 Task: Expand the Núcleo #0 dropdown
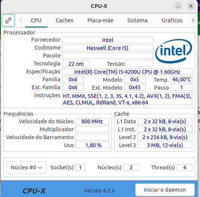[x=26, y=168]
